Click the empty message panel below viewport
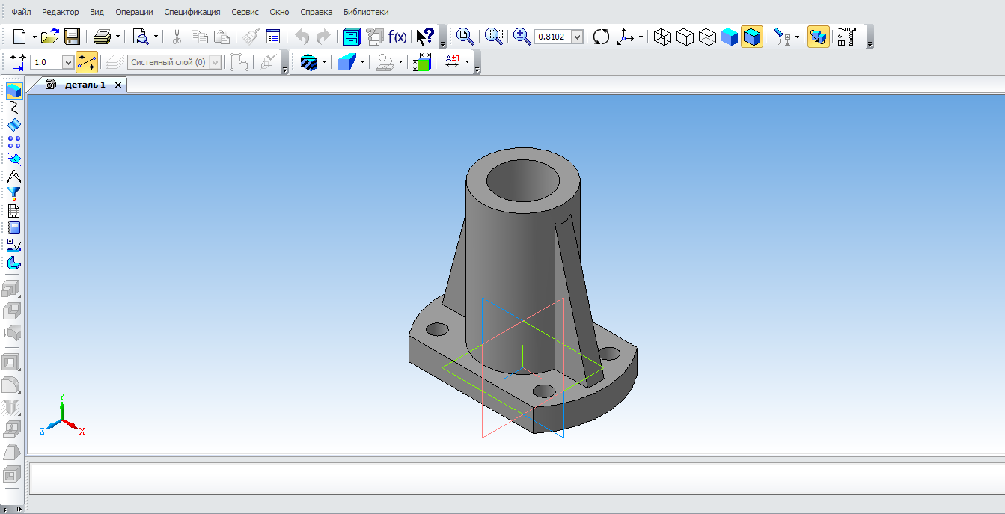1005x514 pixels. click(515, 478)
